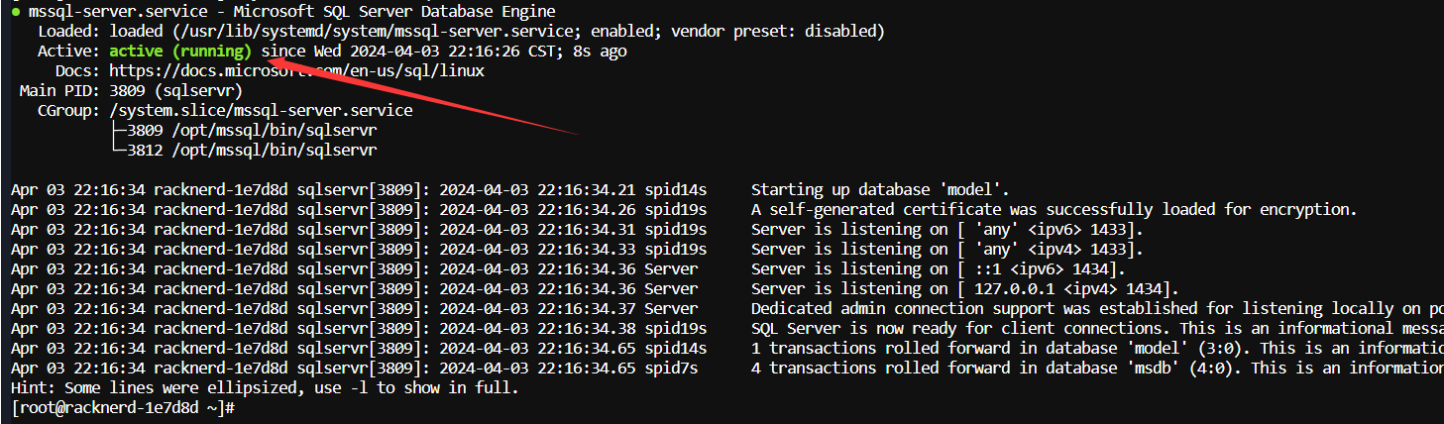Click the root@racknerd shell prompt
The image size is (1444, 424).
point(121,407)
